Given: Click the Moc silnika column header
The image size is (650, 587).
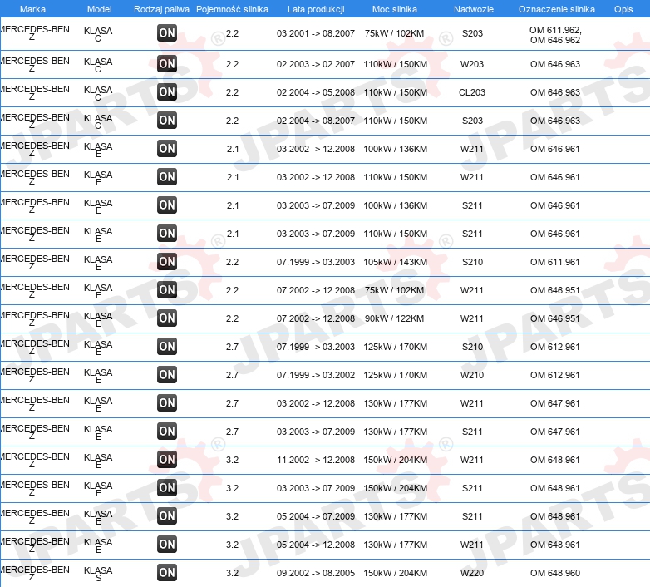Looking at the screenshot, I should click(395, 9).
